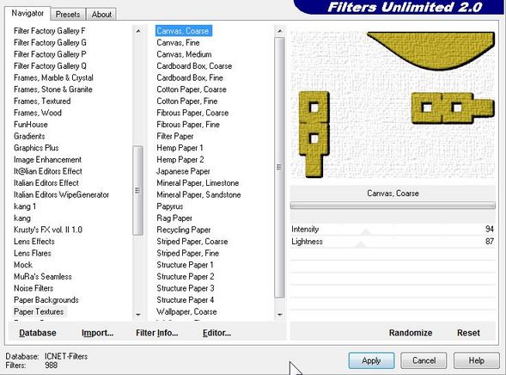Image resolution: width=506 pixels, height=375 pixels.
Task: Click the filter preview image
Action: tap(393, 103)
